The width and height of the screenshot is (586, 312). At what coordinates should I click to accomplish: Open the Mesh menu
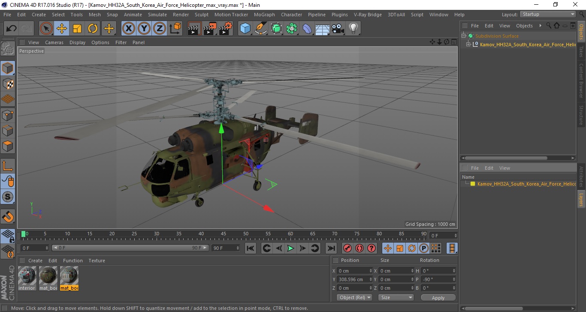click(95, 15)
